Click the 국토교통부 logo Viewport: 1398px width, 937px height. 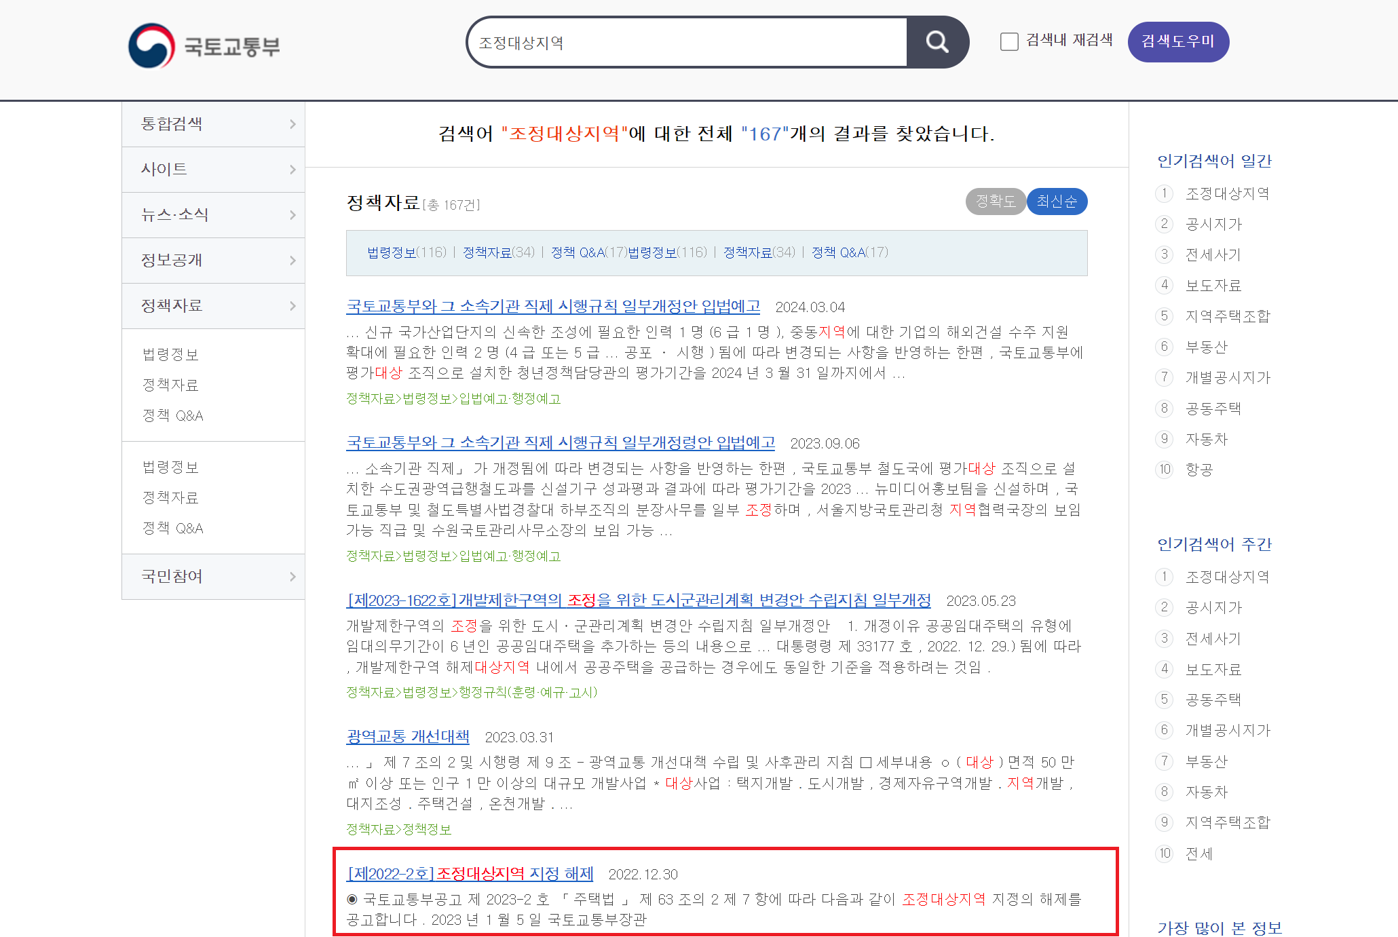(x=204, y=45)
